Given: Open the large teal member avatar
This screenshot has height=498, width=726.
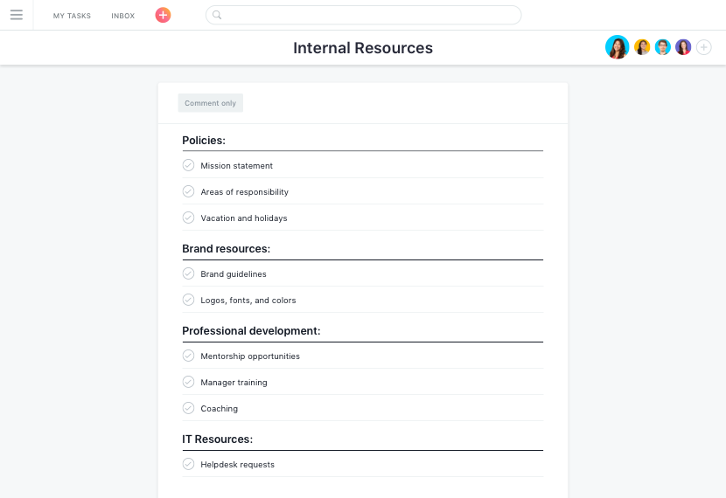Looking at the screenshot, I should tap(617, 47).
